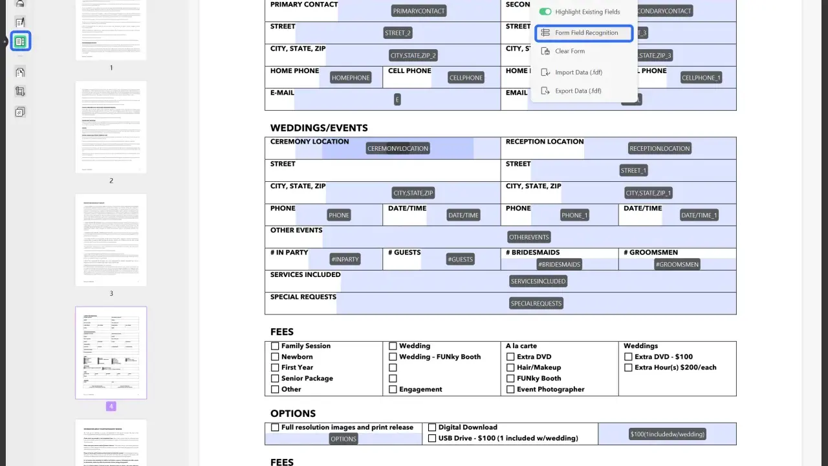
Task: Click the CITY,STATE,ZIP_2 field
Action: pyautogui.click(x=413, y=56)
